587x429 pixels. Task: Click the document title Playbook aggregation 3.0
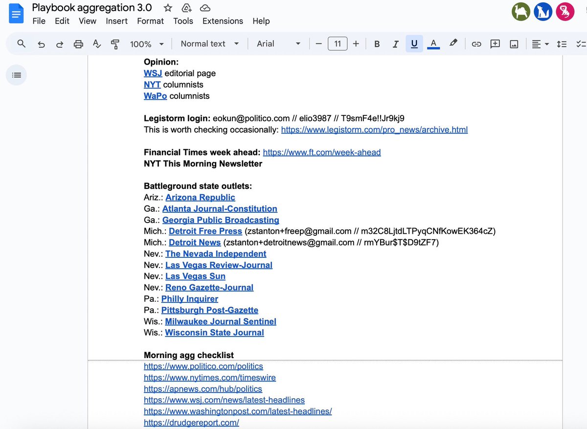pyautogui.click(x=92, y=8)
